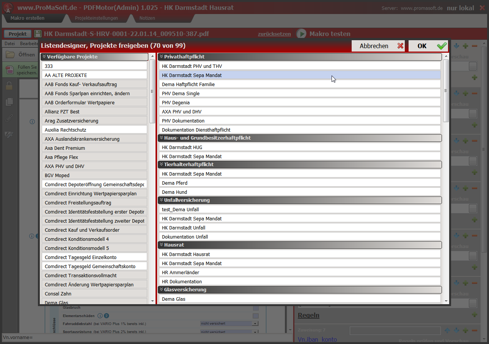This screenshot has width=489, height=344.
Task: Confirm the dialog with OK
Action: [x=428, y=46]
